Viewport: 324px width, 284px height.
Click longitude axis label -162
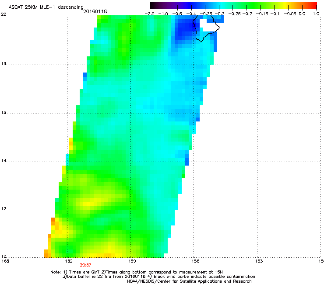[67, 261]
